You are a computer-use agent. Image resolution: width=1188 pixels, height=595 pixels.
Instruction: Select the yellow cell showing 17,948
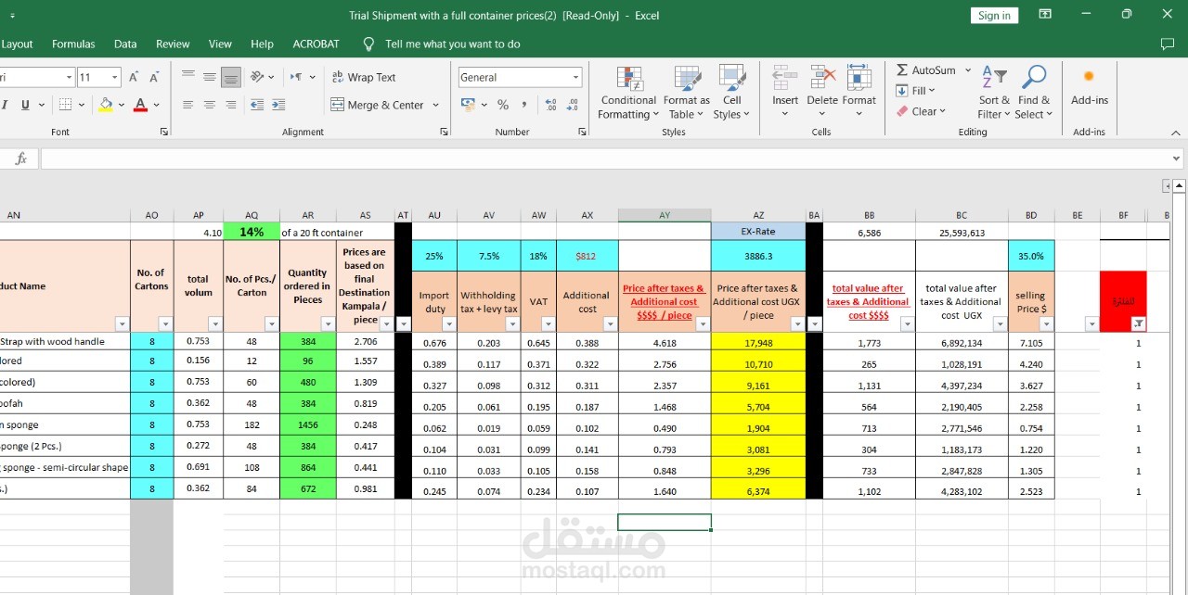tap(758, 343)
